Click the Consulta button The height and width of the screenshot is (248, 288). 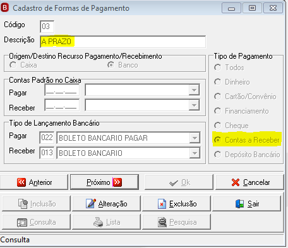[x=36, y=222]
